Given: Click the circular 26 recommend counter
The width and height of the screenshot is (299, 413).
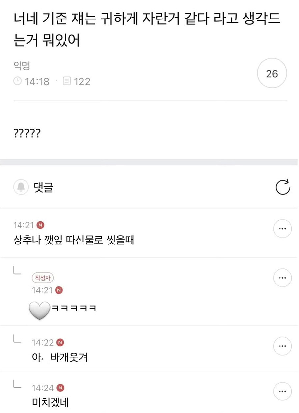Looking at the screenshot, I should [272, 73].
